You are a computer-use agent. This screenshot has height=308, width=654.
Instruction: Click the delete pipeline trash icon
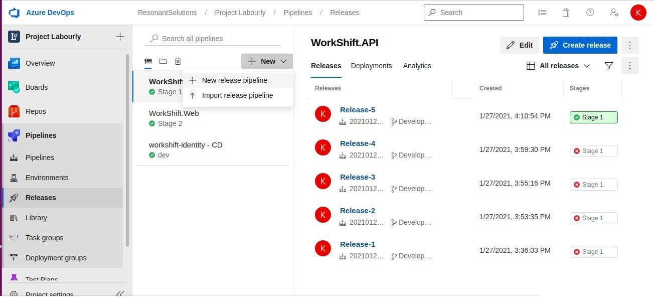coord(178,61)
